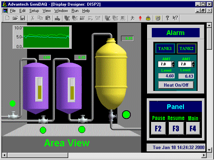Viewport: 214px width, 160px height.
Task: Click the Open folder toolbar icon
Action: point(15,18)
